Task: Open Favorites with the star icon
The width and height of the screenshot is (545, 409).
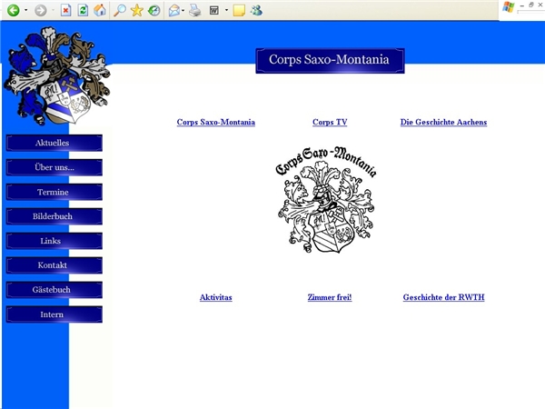Action: (x=137, y=10)
